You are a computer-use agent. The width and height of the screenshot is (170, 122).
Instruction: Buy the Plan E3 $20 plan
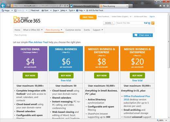click(137, 75)
